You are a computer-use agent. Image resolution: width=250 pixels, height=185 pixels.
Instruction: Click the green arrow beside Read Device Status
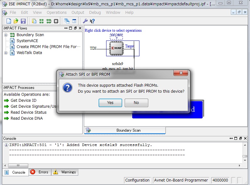pyautogui.click(x=6, y=112)
